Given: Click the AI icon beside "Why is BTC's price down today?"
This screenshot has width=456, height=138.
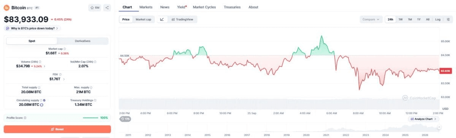Looking at the screenshot, I should coord(8,28).
